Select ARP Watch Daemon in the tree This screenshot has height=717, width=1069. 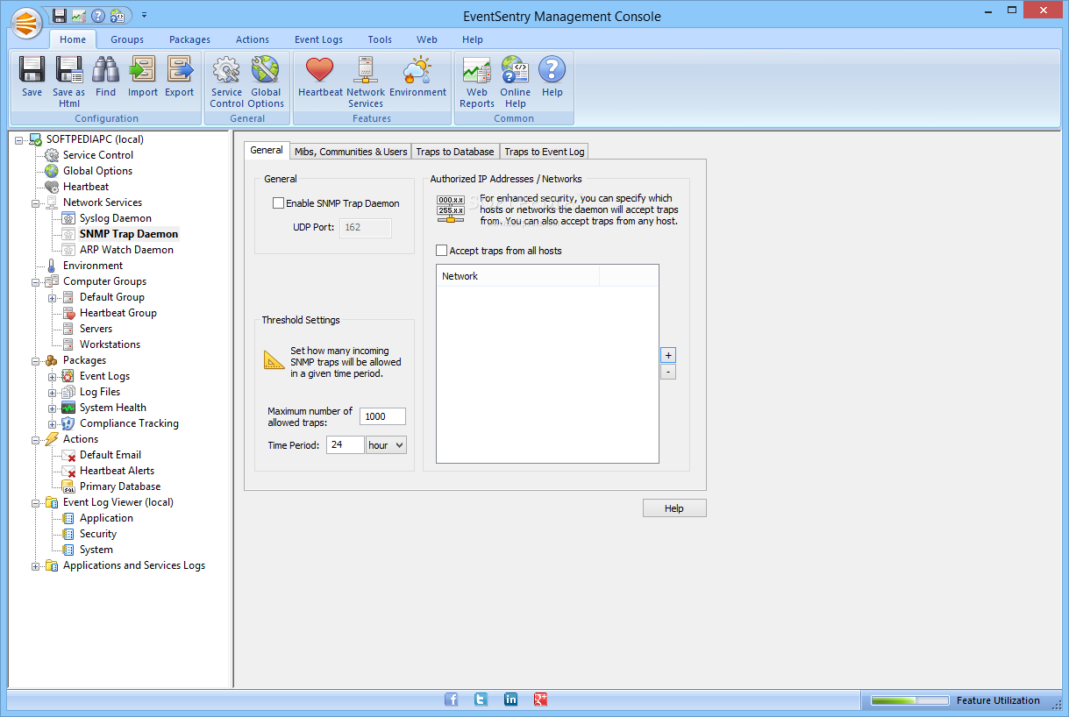(x=126, y=250)
